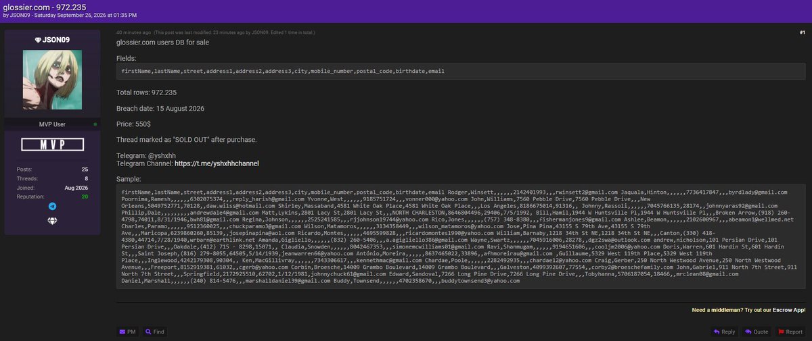812x341 pixels.
Task: Click the 'MVP User' title text
Action: pyautogui.click(x=52, y=124)
